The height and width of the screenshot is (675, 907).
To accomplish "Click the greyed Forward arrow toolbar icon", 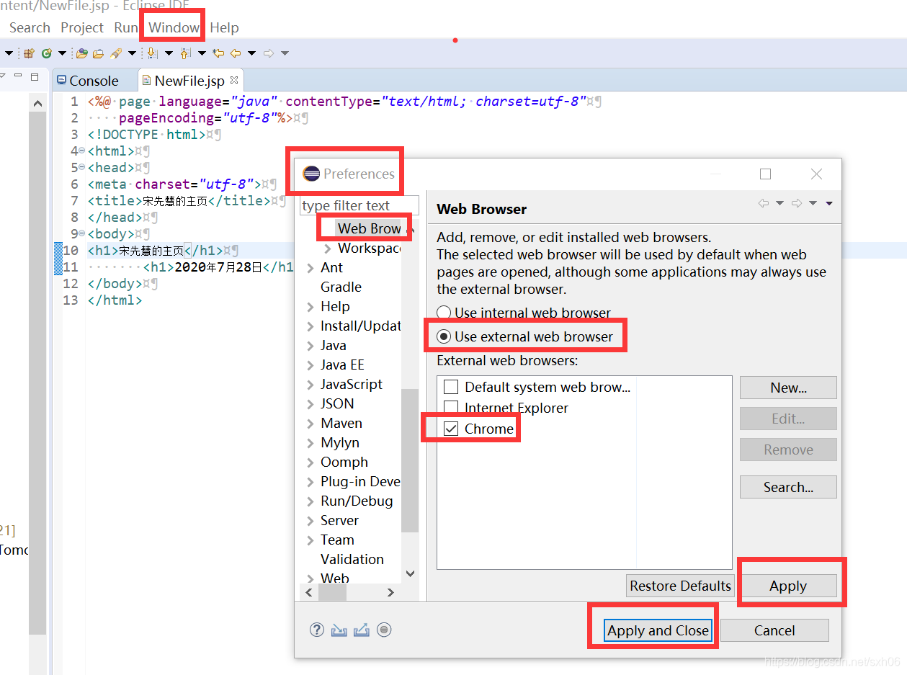I will (269, 53).
